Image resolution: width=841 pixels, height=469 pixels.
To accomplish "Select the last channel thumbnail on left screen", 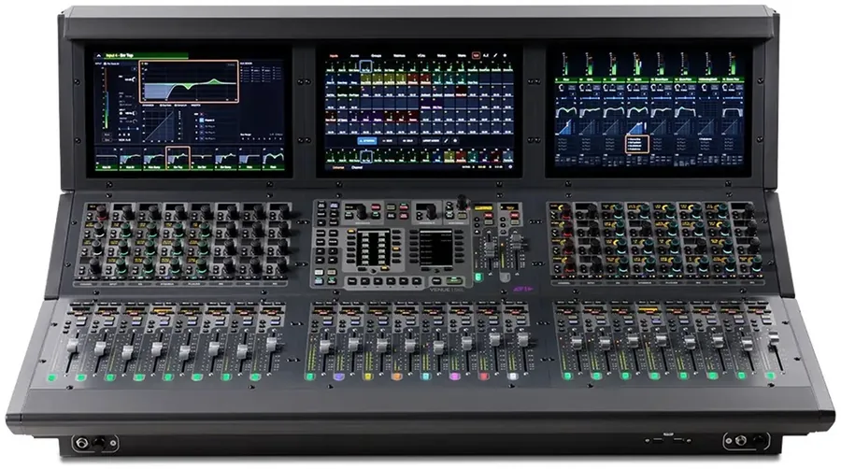I will coord(273,160).
